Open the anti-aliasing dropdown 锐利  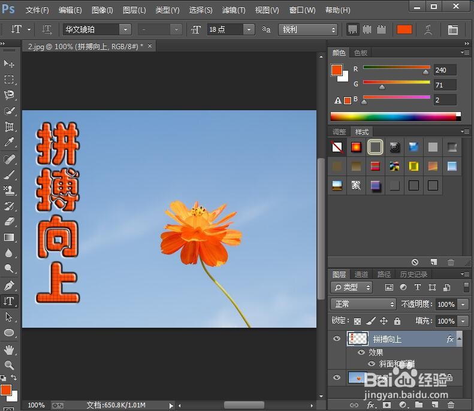coord(308,29)
